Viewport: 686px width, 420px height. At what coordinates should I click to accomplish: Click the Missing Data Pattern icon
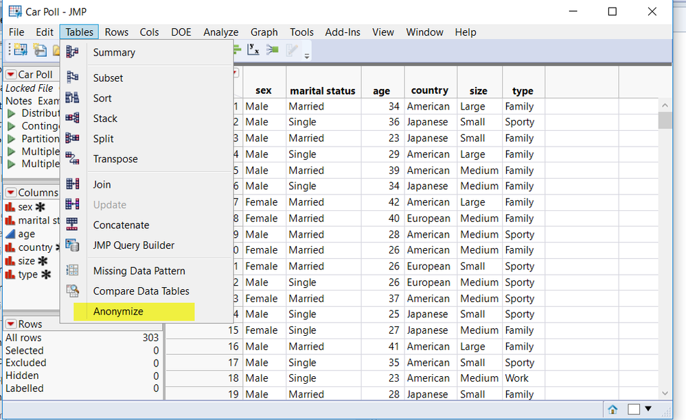point(72,270)
